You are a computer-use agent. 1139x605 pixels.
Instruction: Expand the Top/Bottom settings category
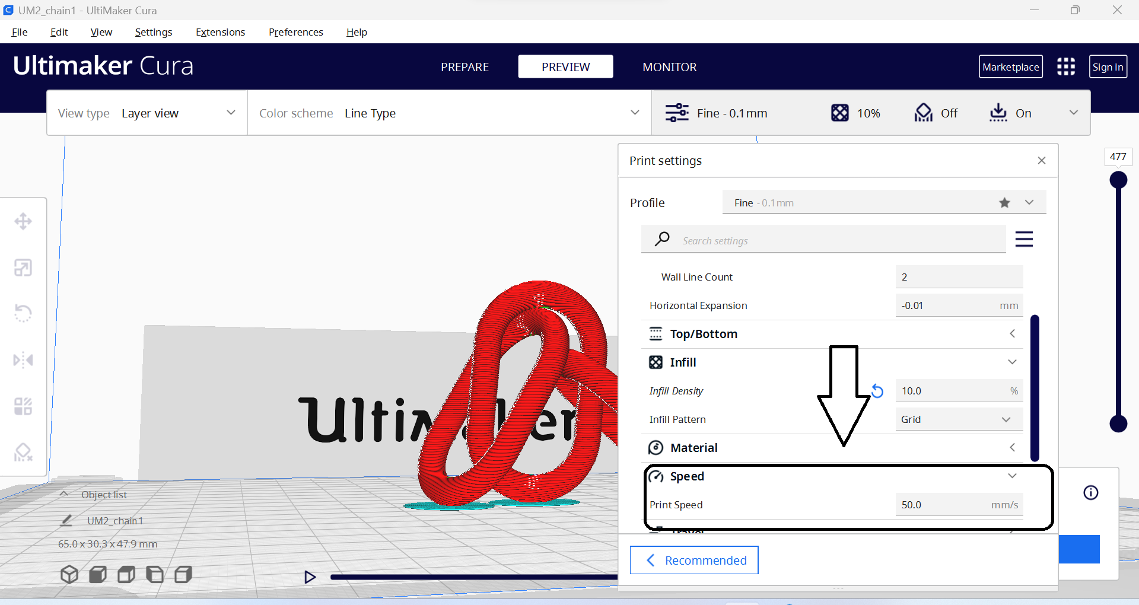coord(833,334)
